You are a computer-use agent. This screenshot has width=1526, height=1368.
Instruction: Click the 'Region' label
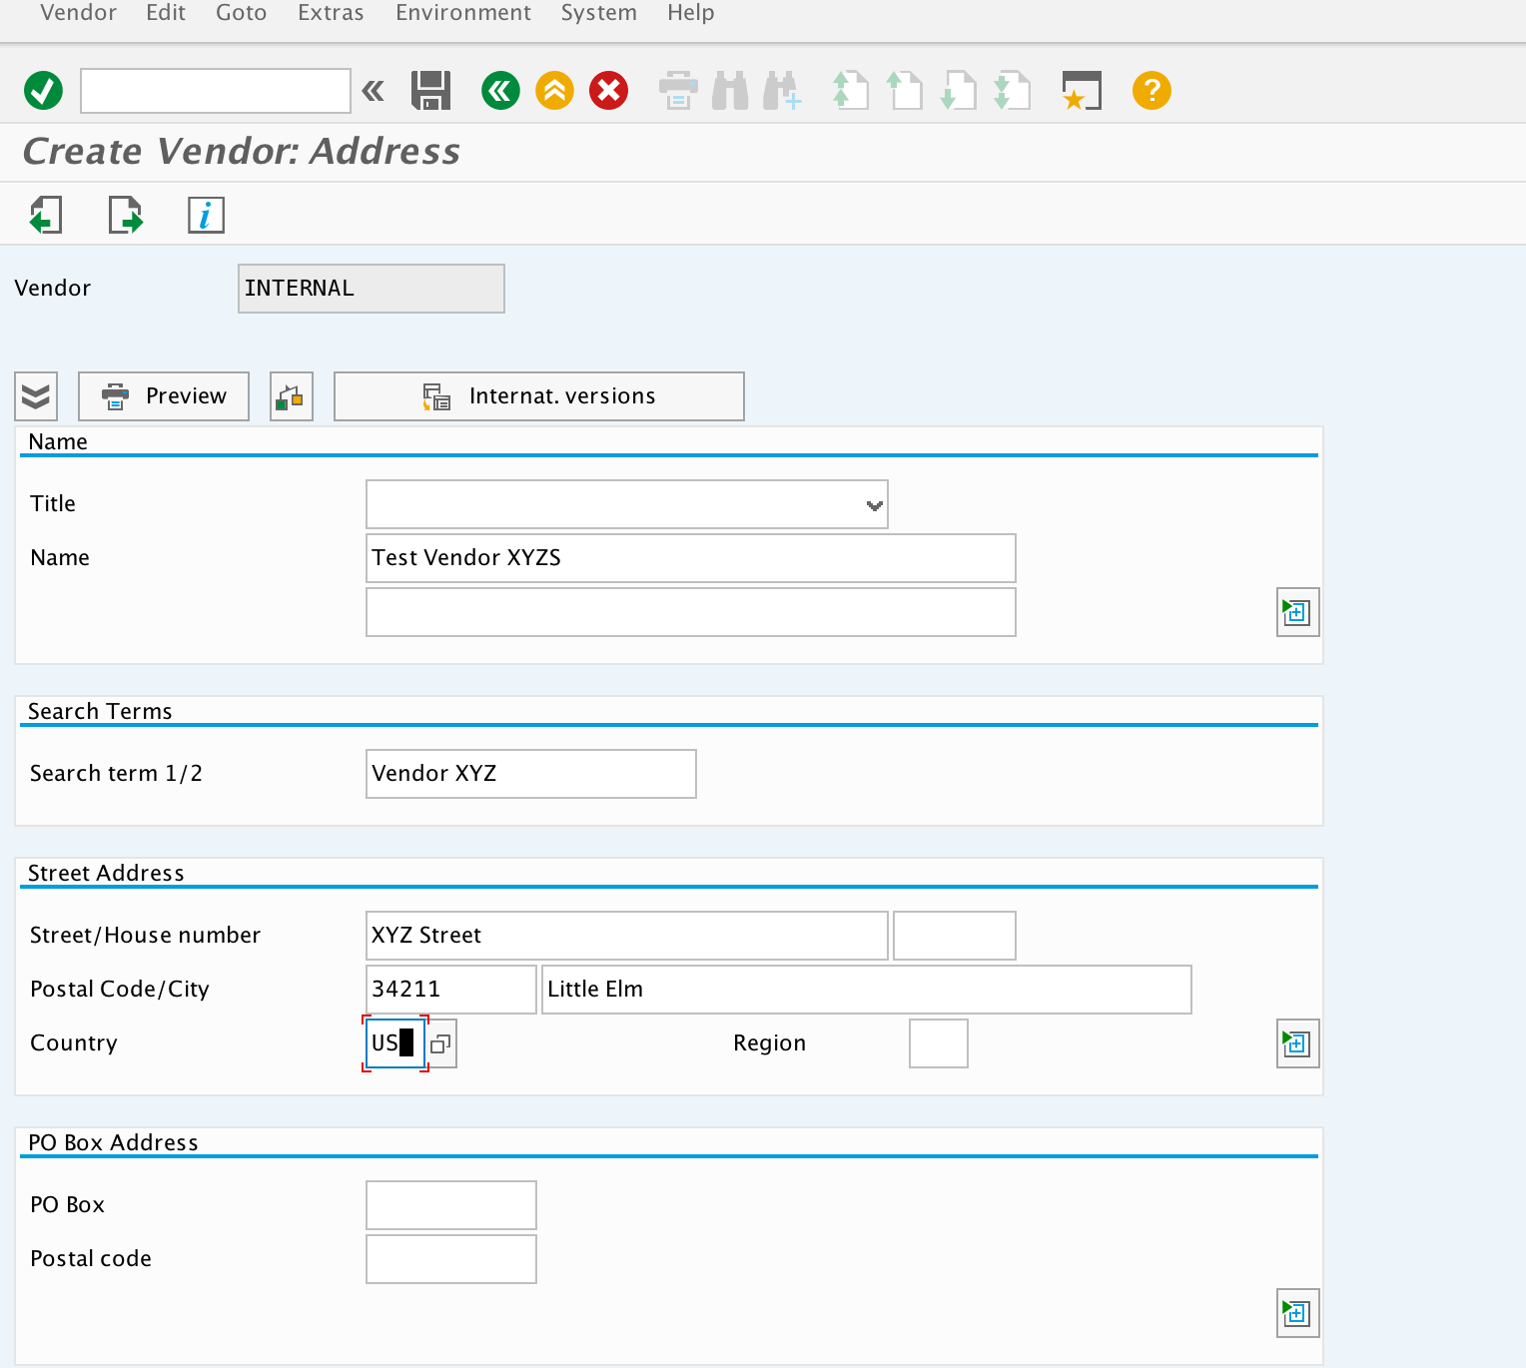(x=769, y=1043)
